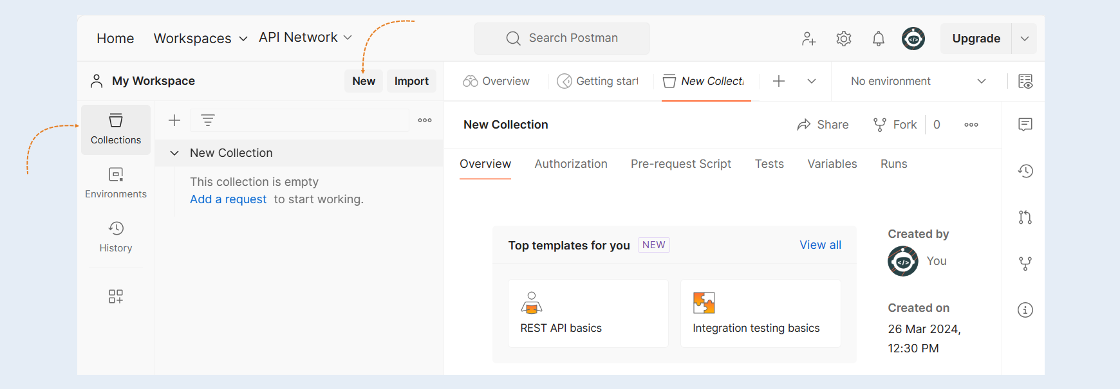This screenshot has width=1120, height=389.
Task: Click the invite people icon
Action: (x=809, y=39)
